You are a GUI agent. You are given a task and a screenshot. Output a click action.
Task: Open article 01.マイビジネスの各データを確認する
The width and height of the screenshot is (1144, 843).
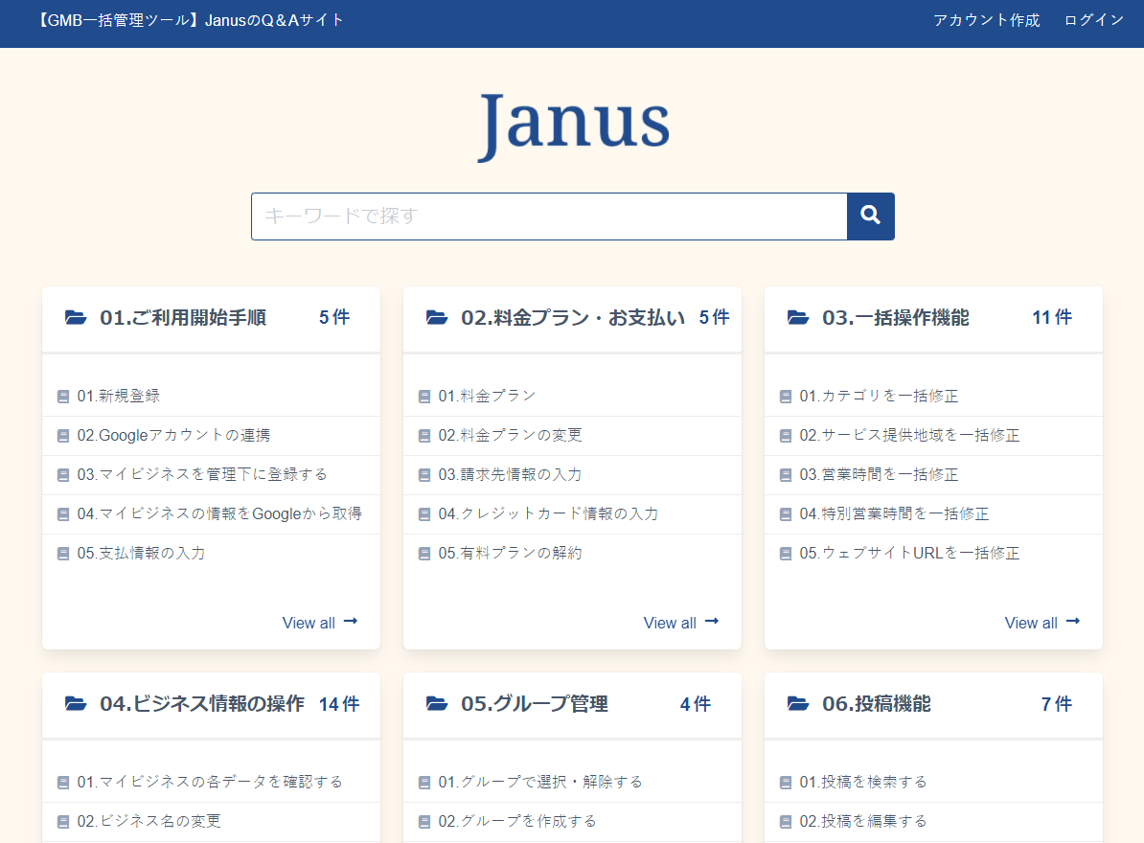[210, 783]
